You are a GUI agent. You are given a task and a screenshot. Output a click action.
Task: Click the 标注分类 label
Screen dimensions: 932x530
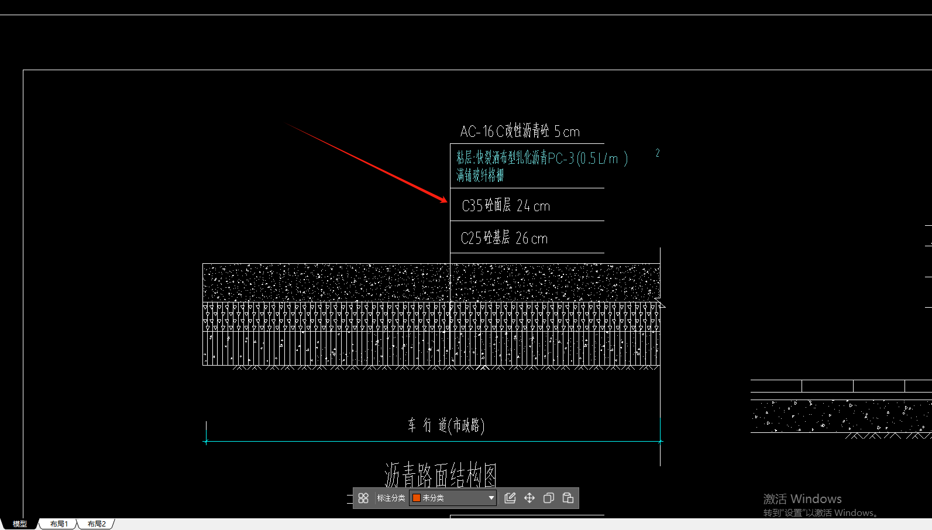[391, 498]
